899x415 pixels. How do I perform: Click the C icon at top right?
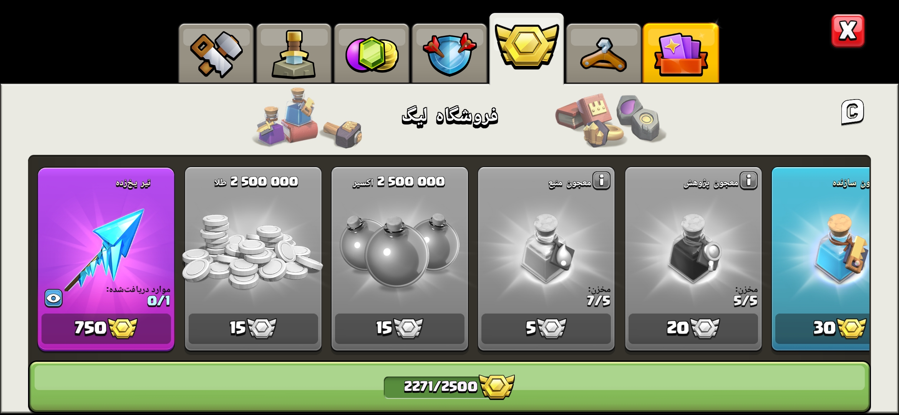tap(853, 112)
